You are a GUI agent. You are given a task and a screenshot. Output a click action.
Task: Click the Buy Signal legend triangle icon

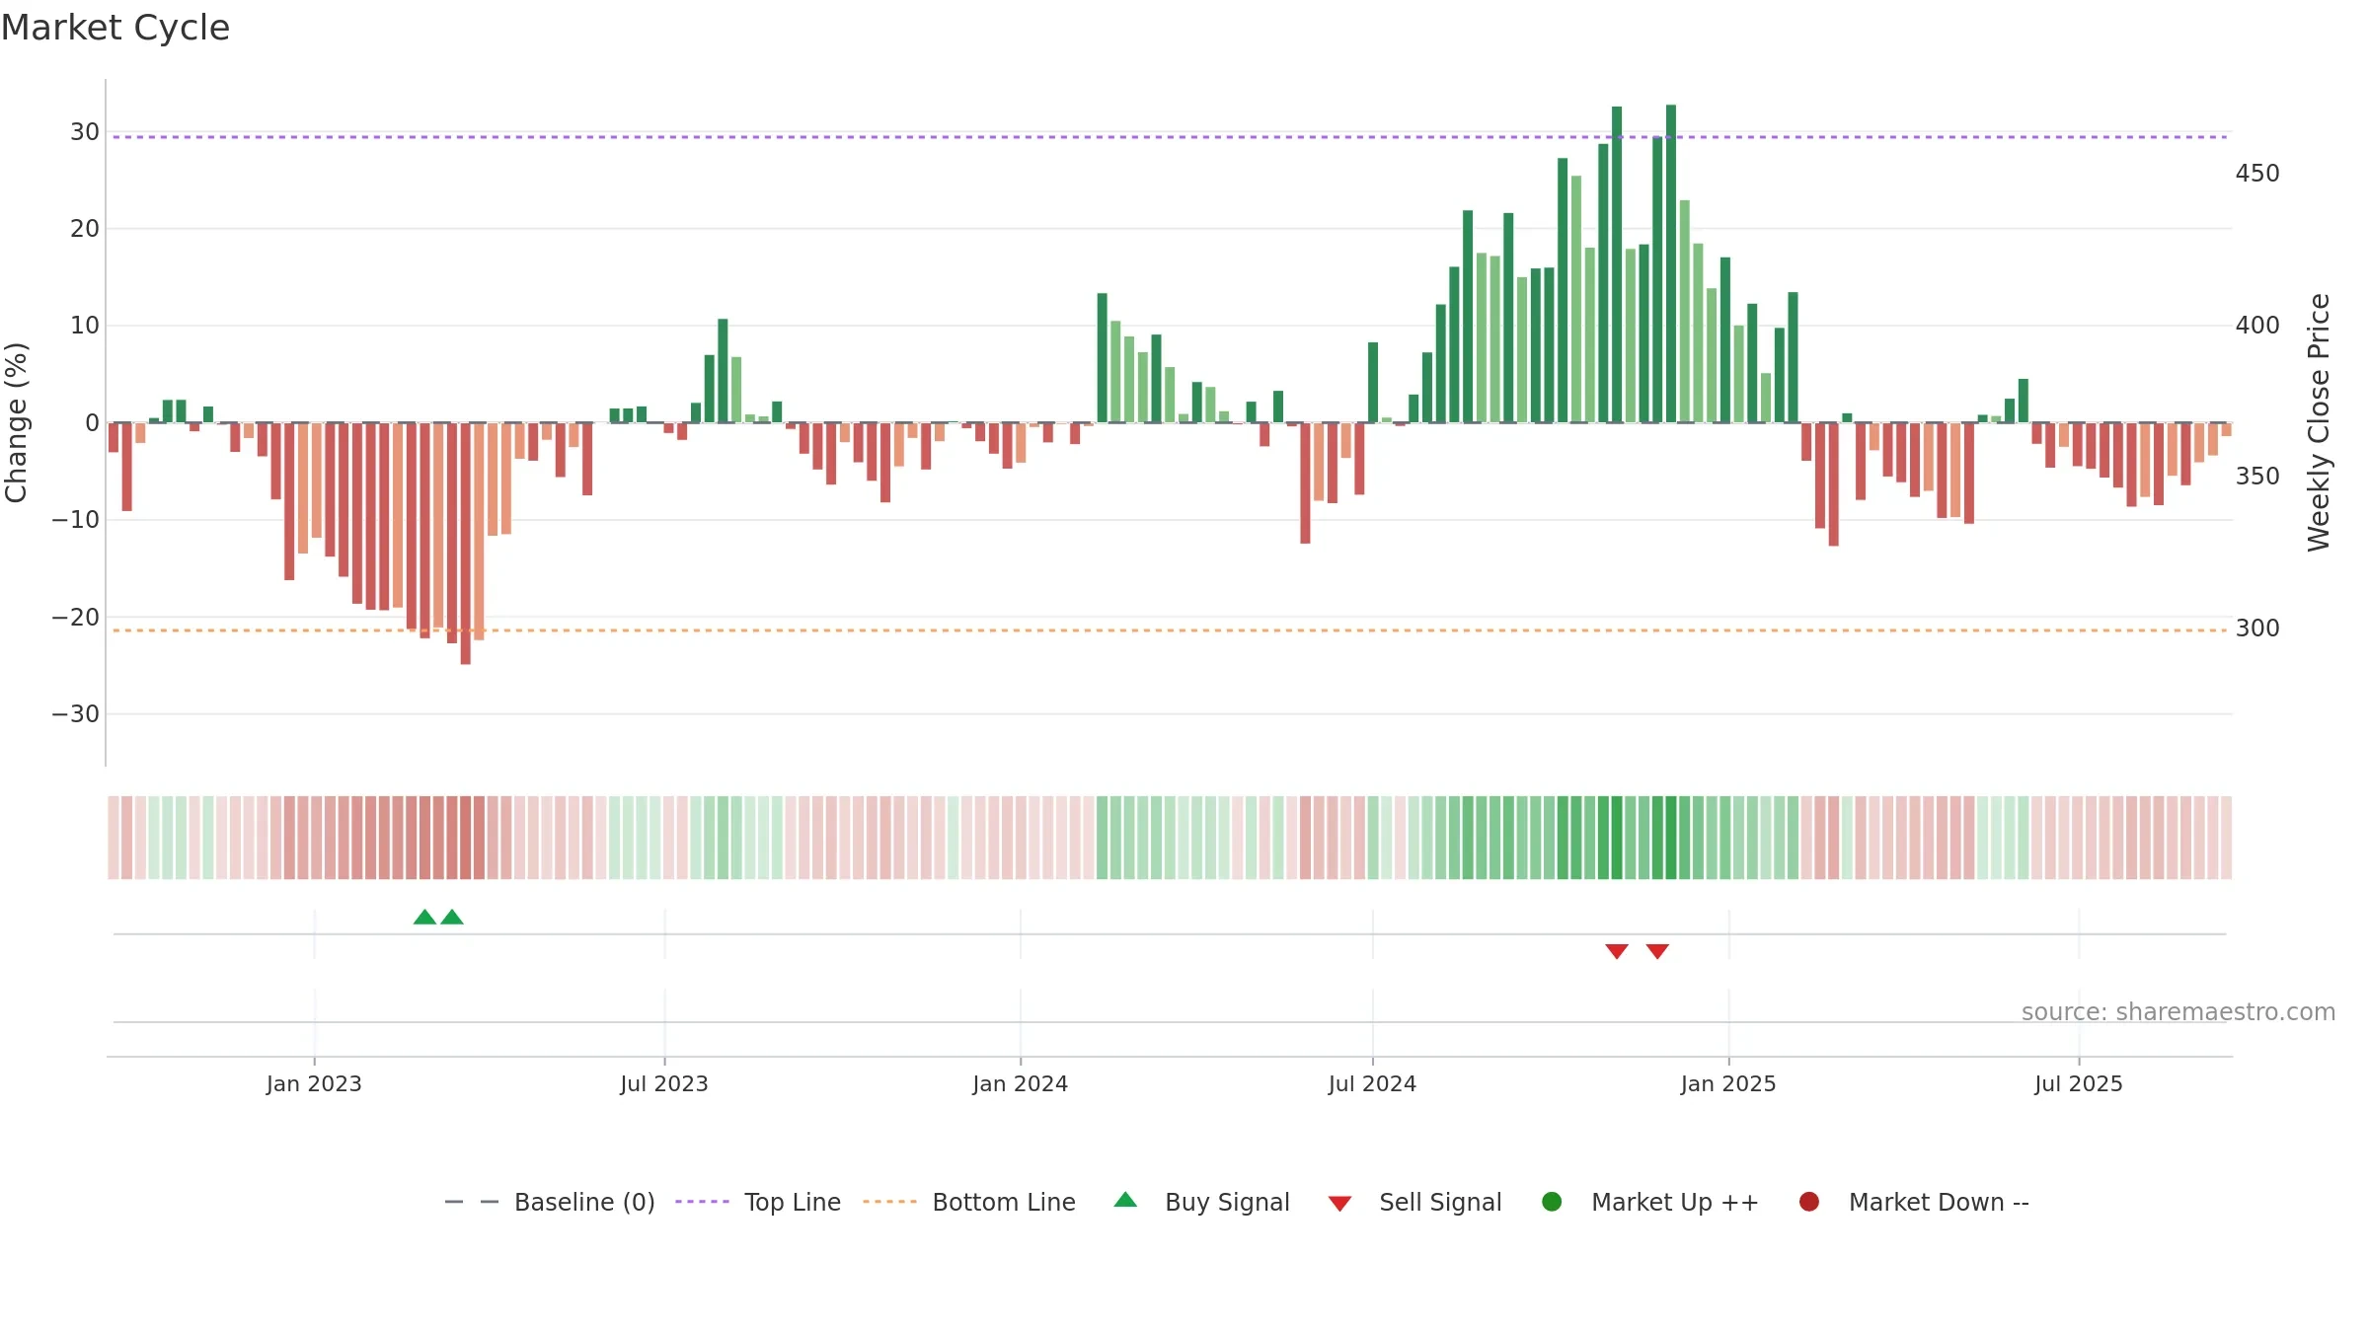coord(1125,1200)
